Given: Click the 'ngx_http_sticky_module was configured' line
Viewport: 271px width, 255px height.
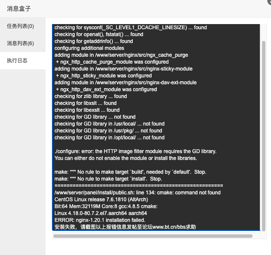Looking at the screenshot, I should click(104, 76).
